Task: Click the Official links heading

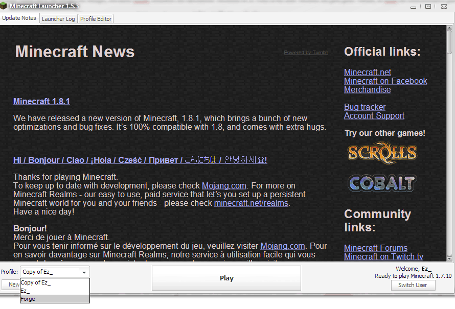Action: [x=382, y=52]
